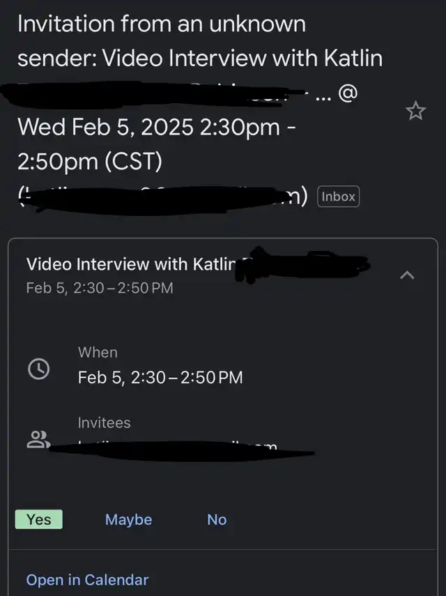Screen dimensions: 446x596
Task: Click the people icon beside Invitees
Action: pos(37,440)
